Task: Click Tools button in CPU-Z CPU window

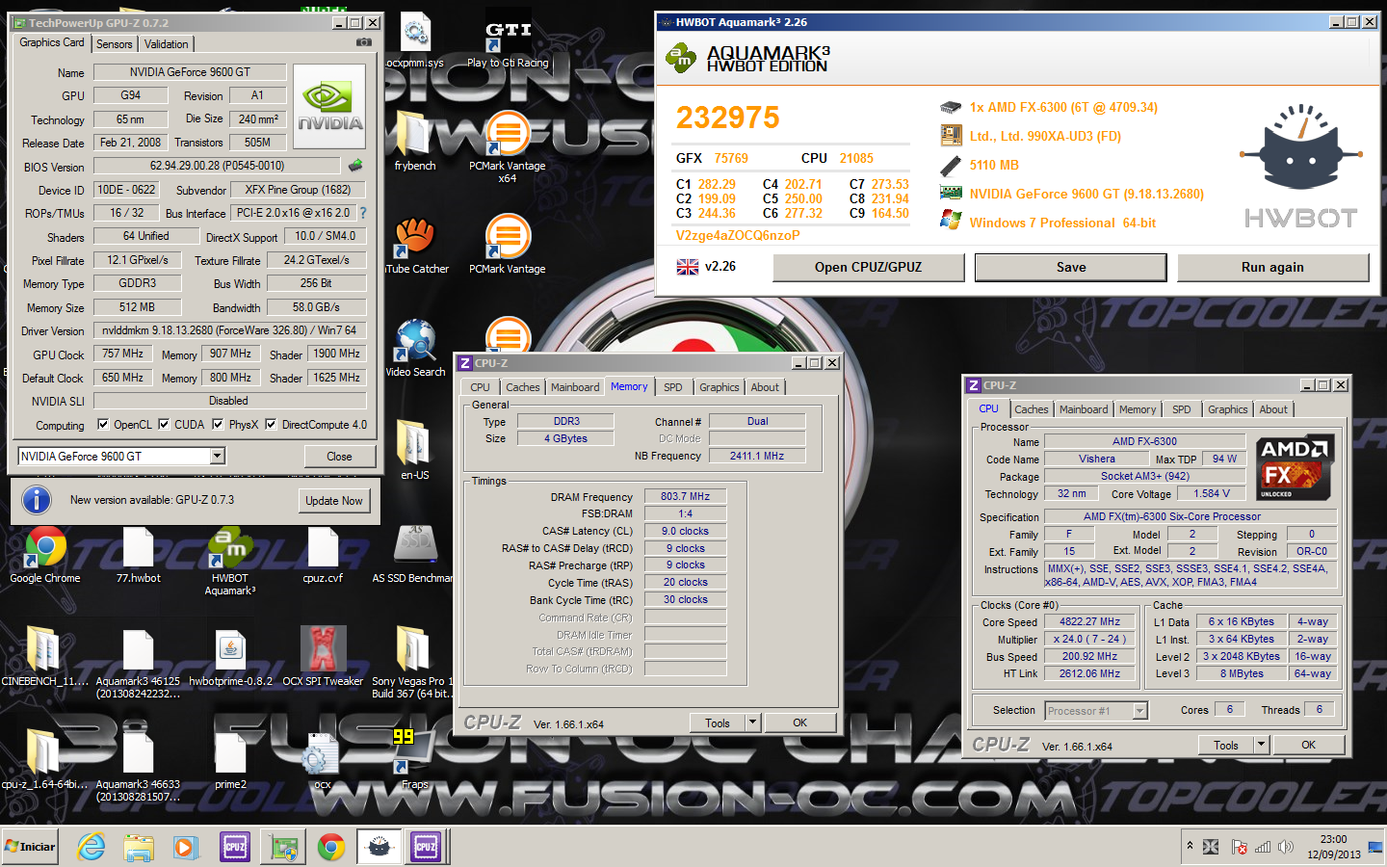Action: point(1225,745)
